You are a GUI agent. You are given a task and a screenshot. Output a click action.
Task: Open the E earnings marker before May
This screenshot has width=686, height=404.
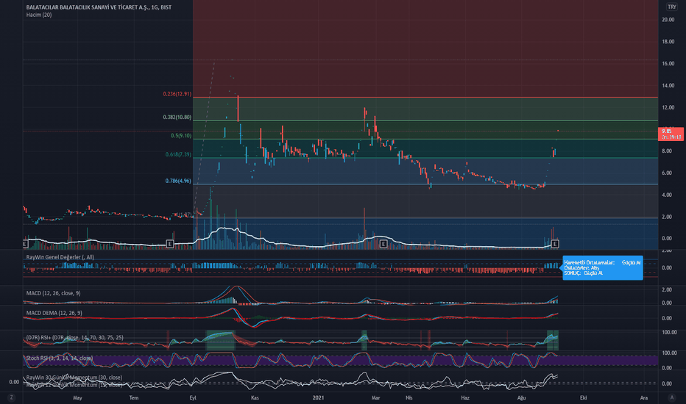click(x=25, y=244)
